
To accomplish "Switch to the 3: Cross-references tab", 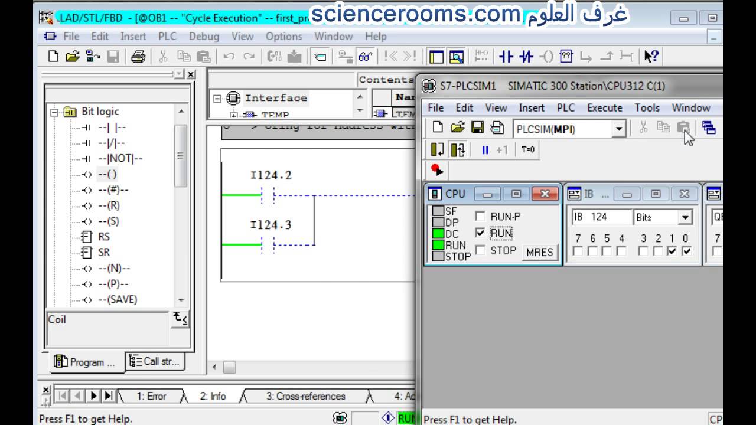I will (305, 396).
